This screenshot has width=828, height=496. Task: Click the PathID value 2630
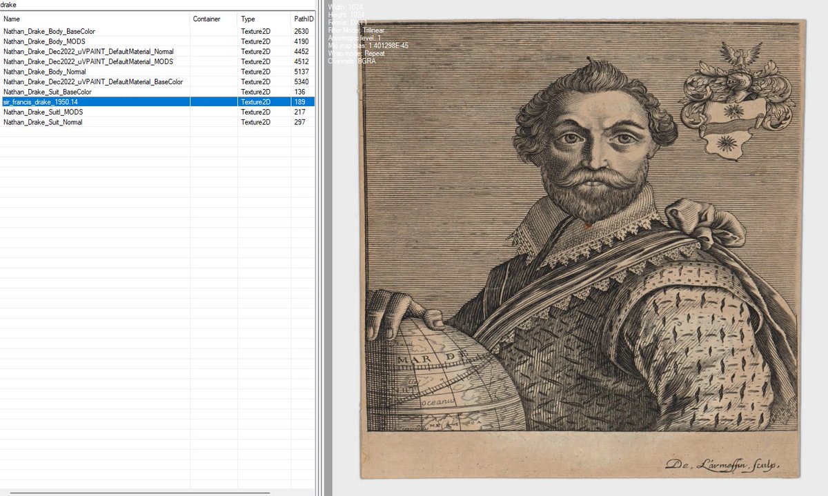[302, 32]
